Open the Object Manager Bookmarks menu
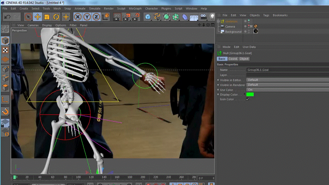The height and width of the screenshot is (185, 329). tap(280, 15)
